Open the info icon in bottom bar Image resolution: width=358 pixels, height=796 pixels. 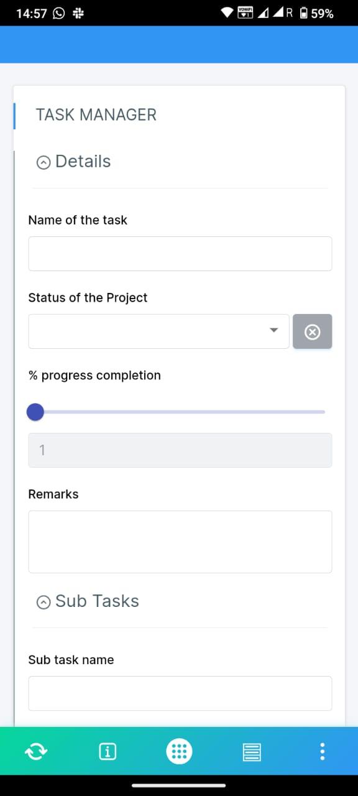108,752
